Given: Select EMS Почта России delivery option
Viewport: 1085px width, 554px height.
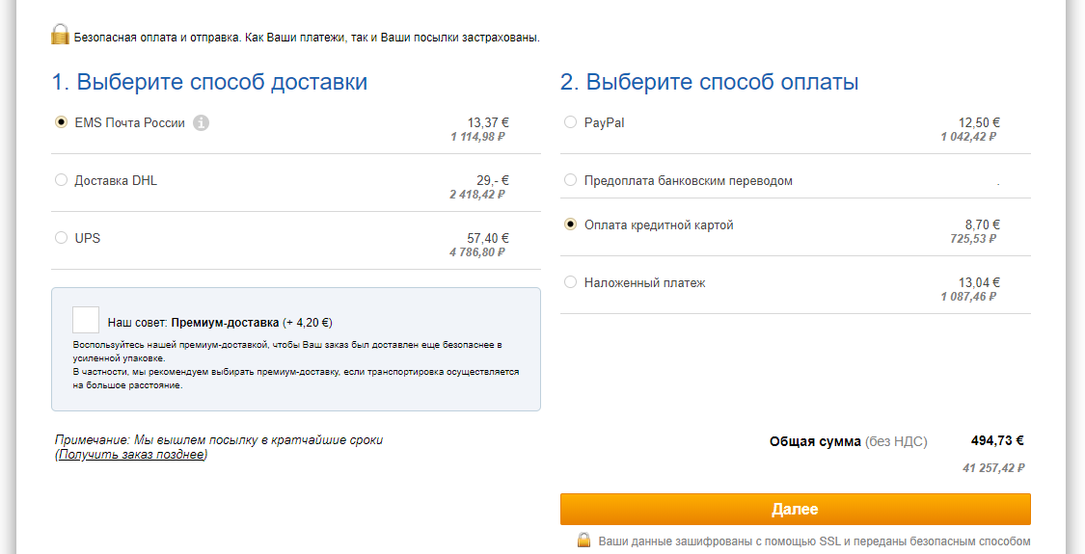Looking at the screenshot, I should [62, 122].
